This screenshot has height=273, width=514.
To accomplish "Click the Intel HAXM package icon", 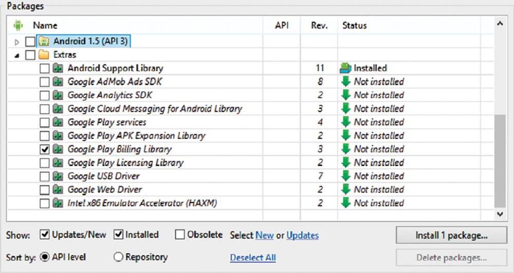I will tap(58, 203).
